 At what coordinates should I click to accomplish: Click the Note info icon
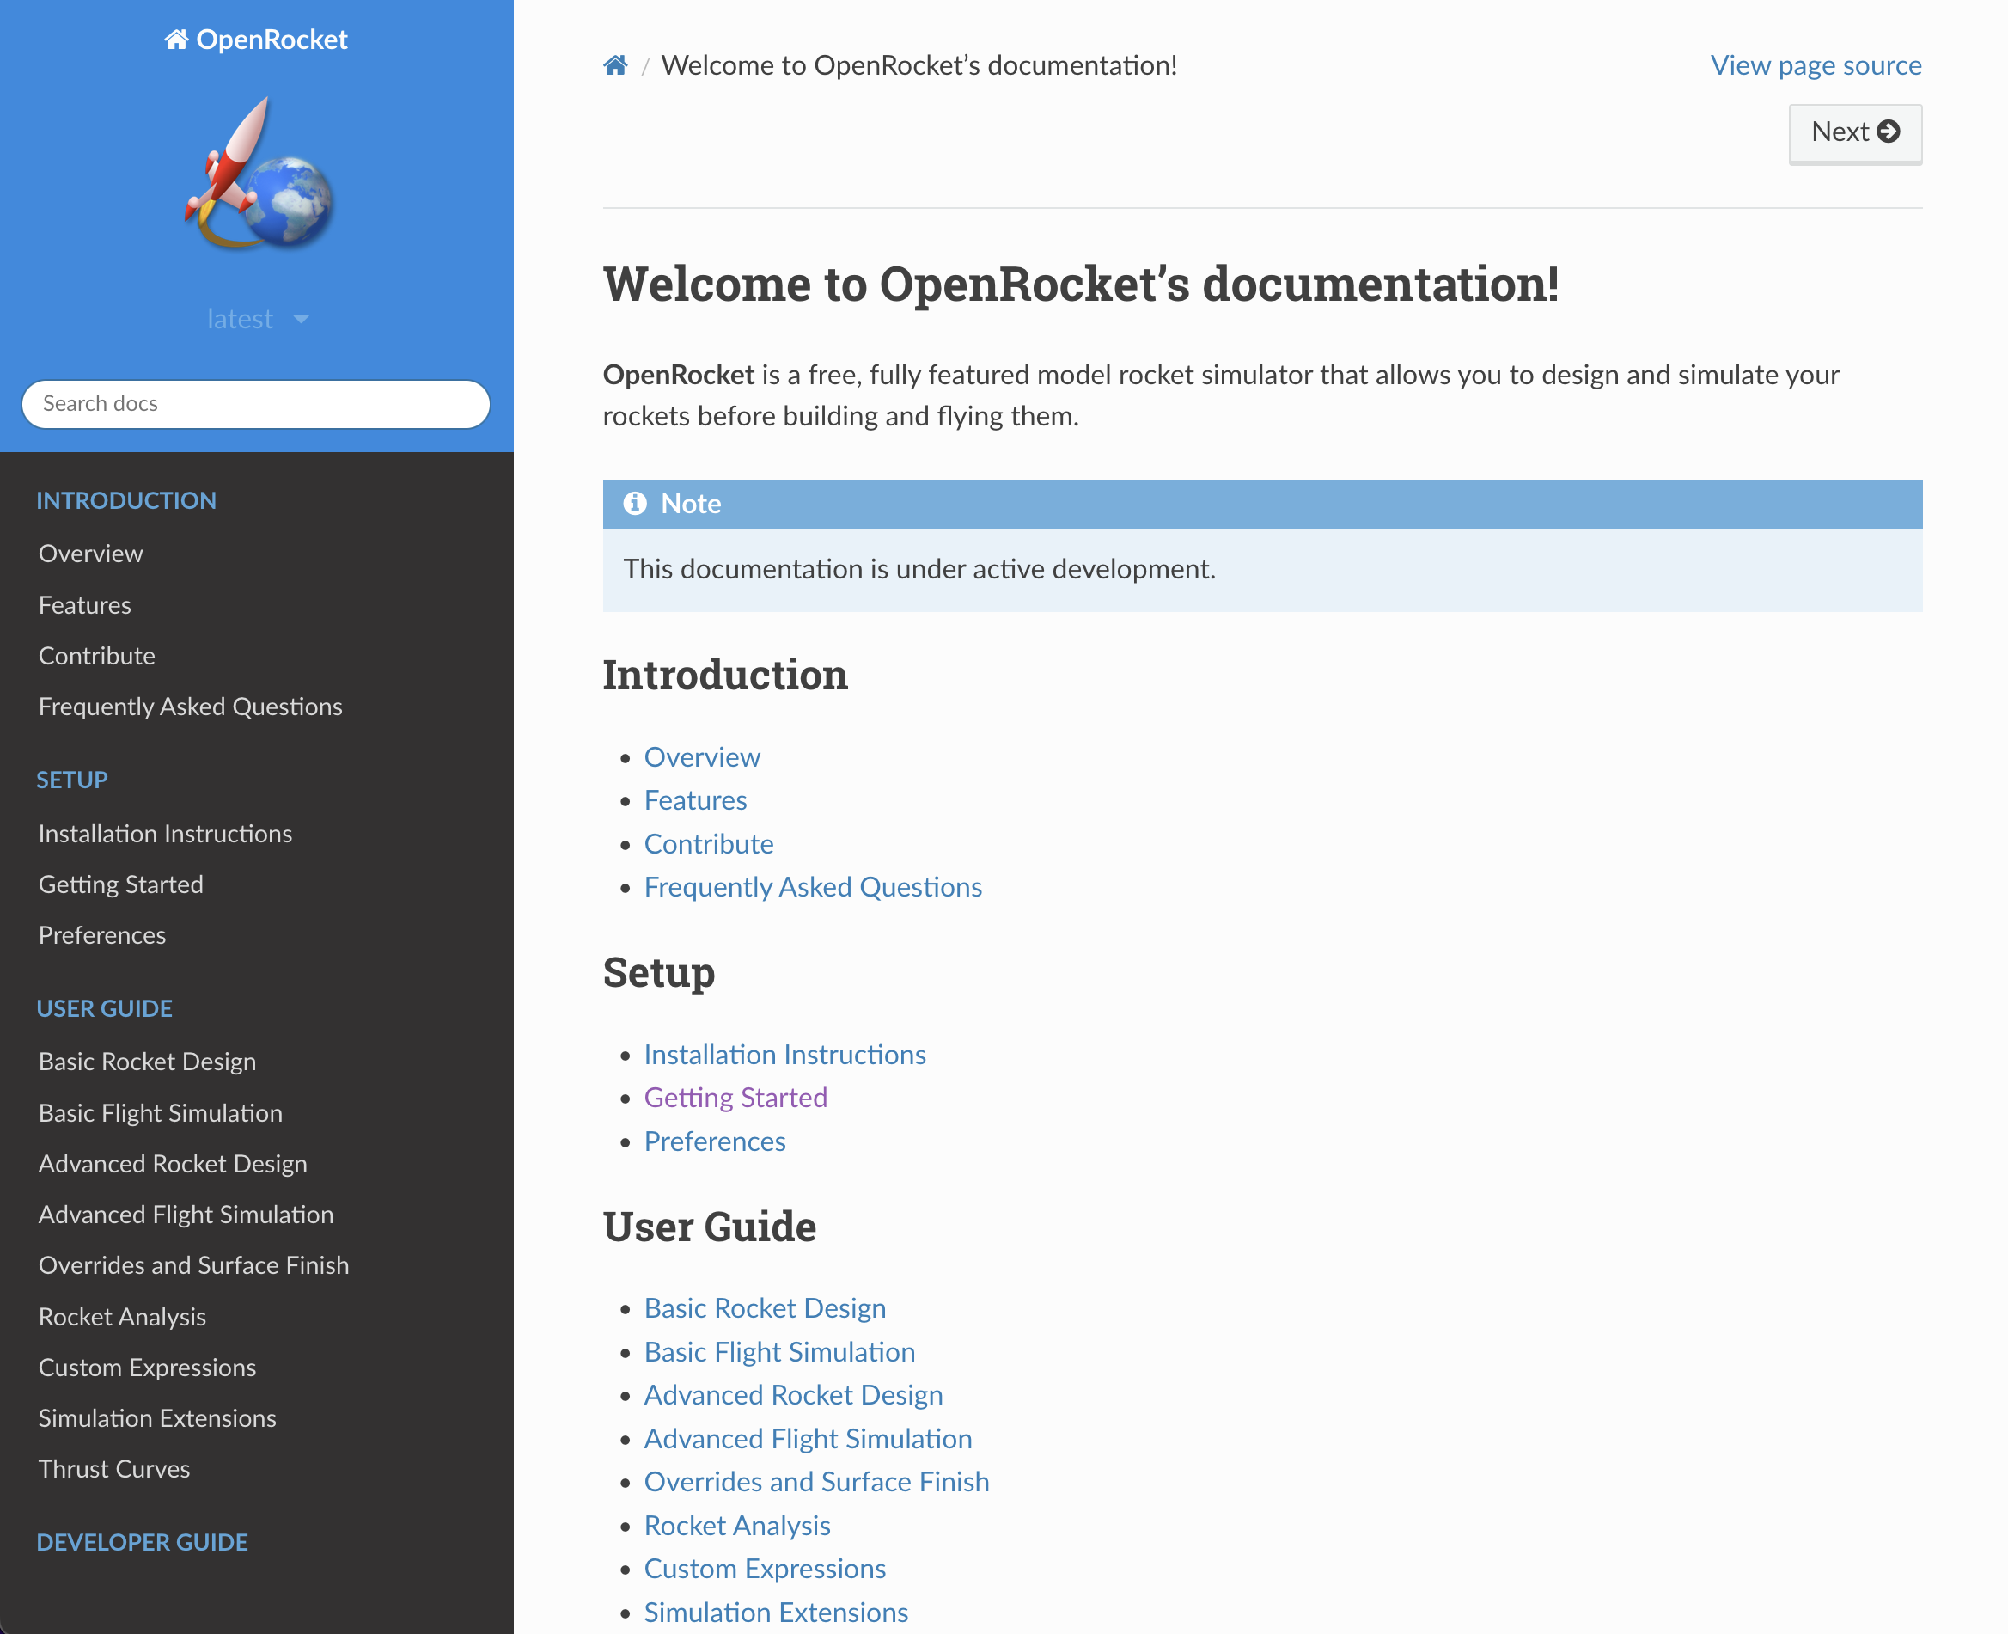click(635, 504)
